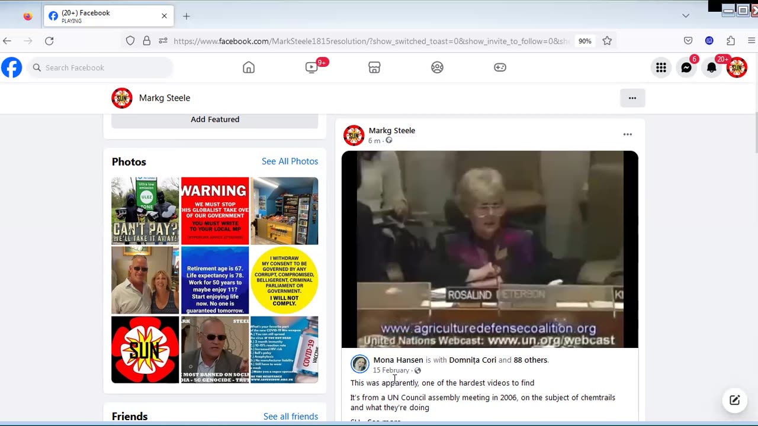Viewport: 758px width, 426px height.
Task: Open the yellow I WITHDRAW MY CONSENT thumbnail
Action: click(284, 280)
